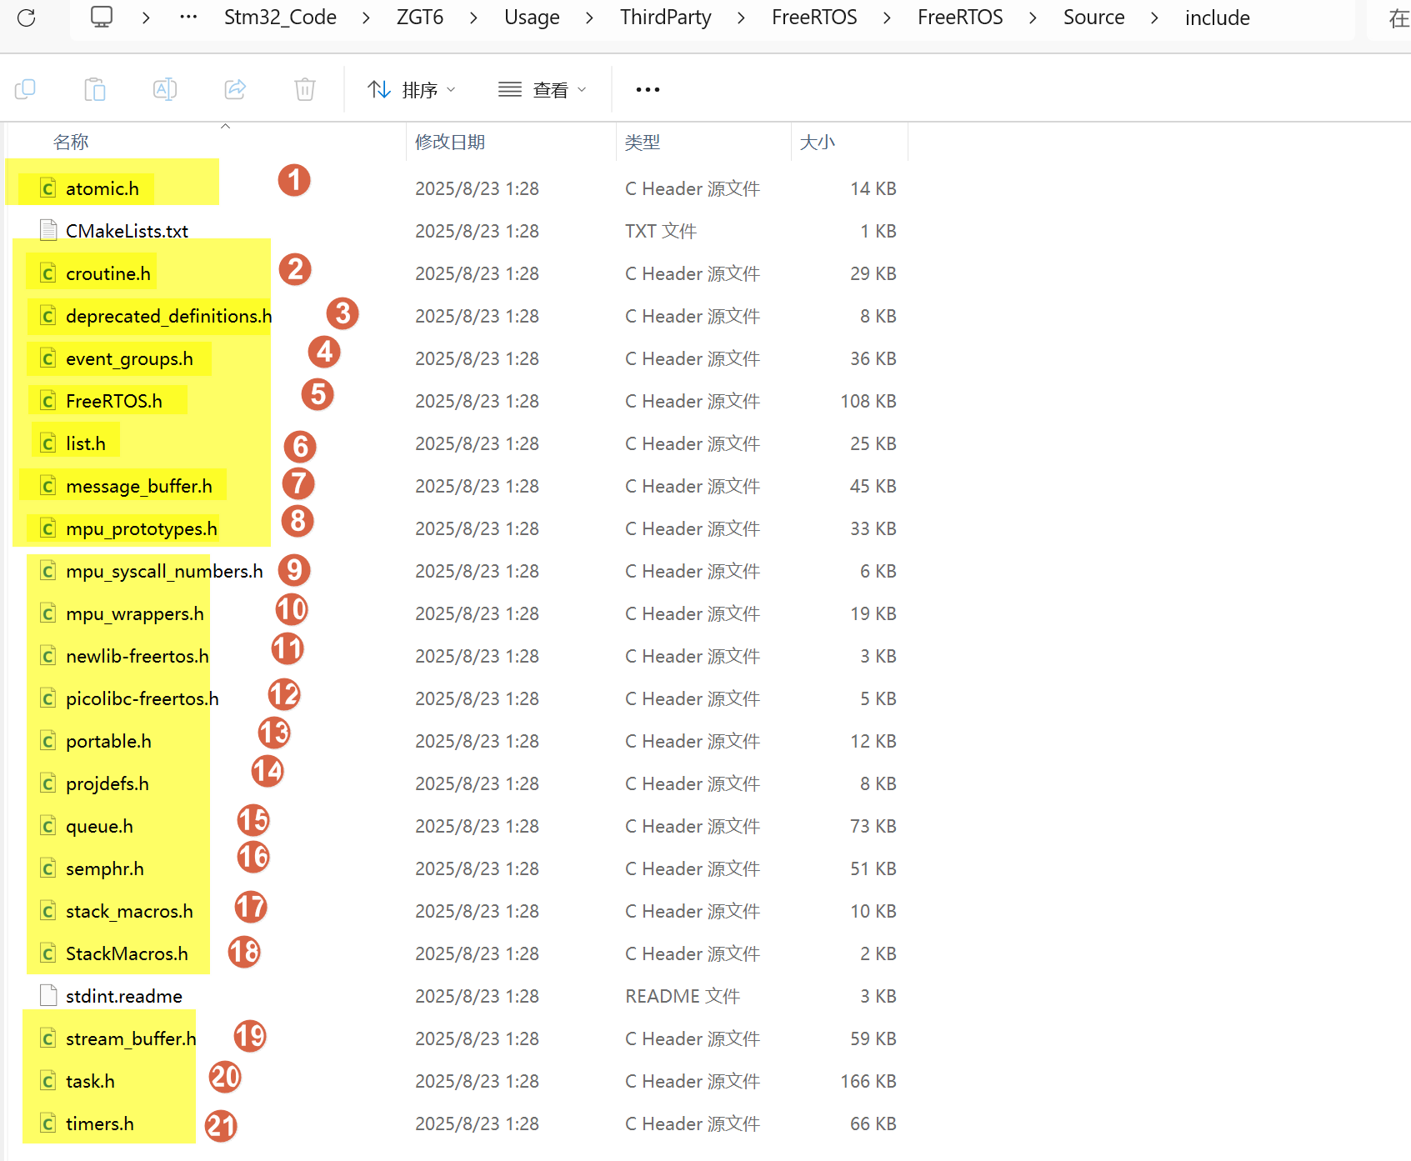Select deprecated_definitions.h file name
This screenshot has width=1411, height=1161.
(x=169, y=316)
